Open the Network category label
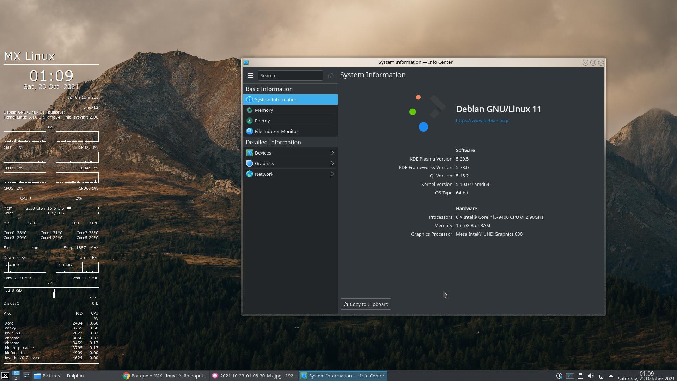 click(264, 174)
